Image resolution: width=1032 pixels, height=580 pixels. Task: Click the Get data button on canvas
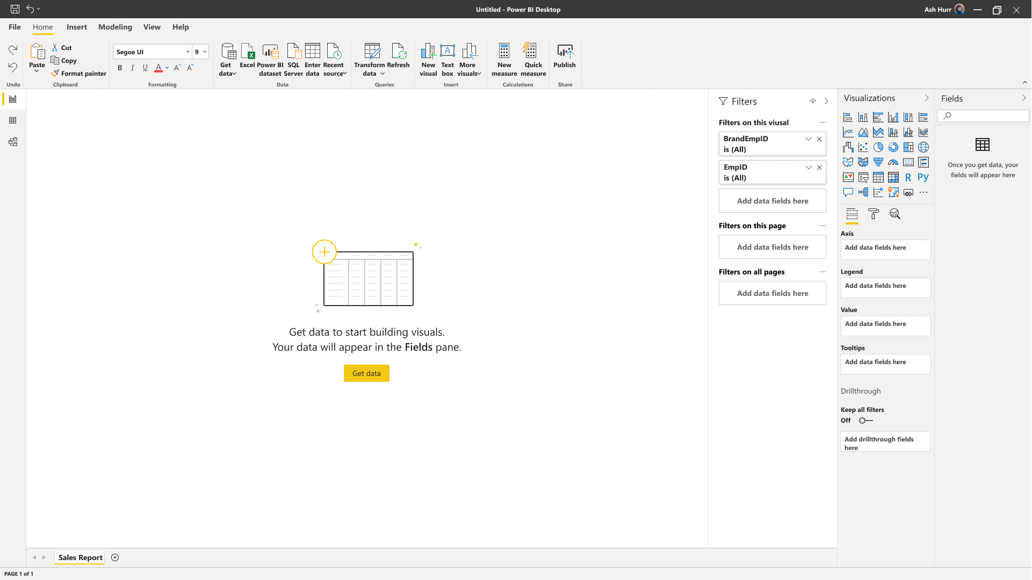pos(366,373)
